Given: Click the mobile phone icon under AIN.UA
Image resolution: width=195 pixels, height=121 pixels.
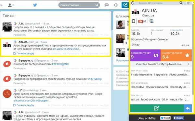Looking at the screenshot, I should coord(133,21).
